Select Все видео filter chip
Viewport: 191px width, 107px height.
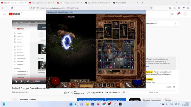[135, 100]
